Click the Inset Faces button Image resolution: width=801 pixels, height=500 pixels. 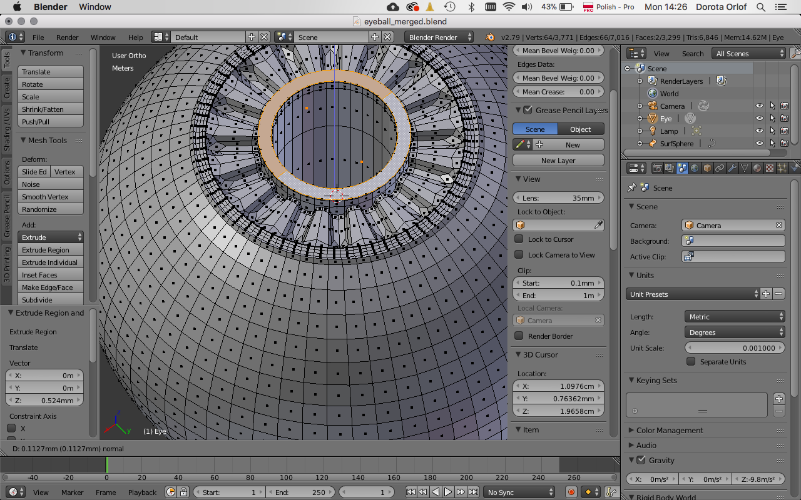tap(51, 275)
